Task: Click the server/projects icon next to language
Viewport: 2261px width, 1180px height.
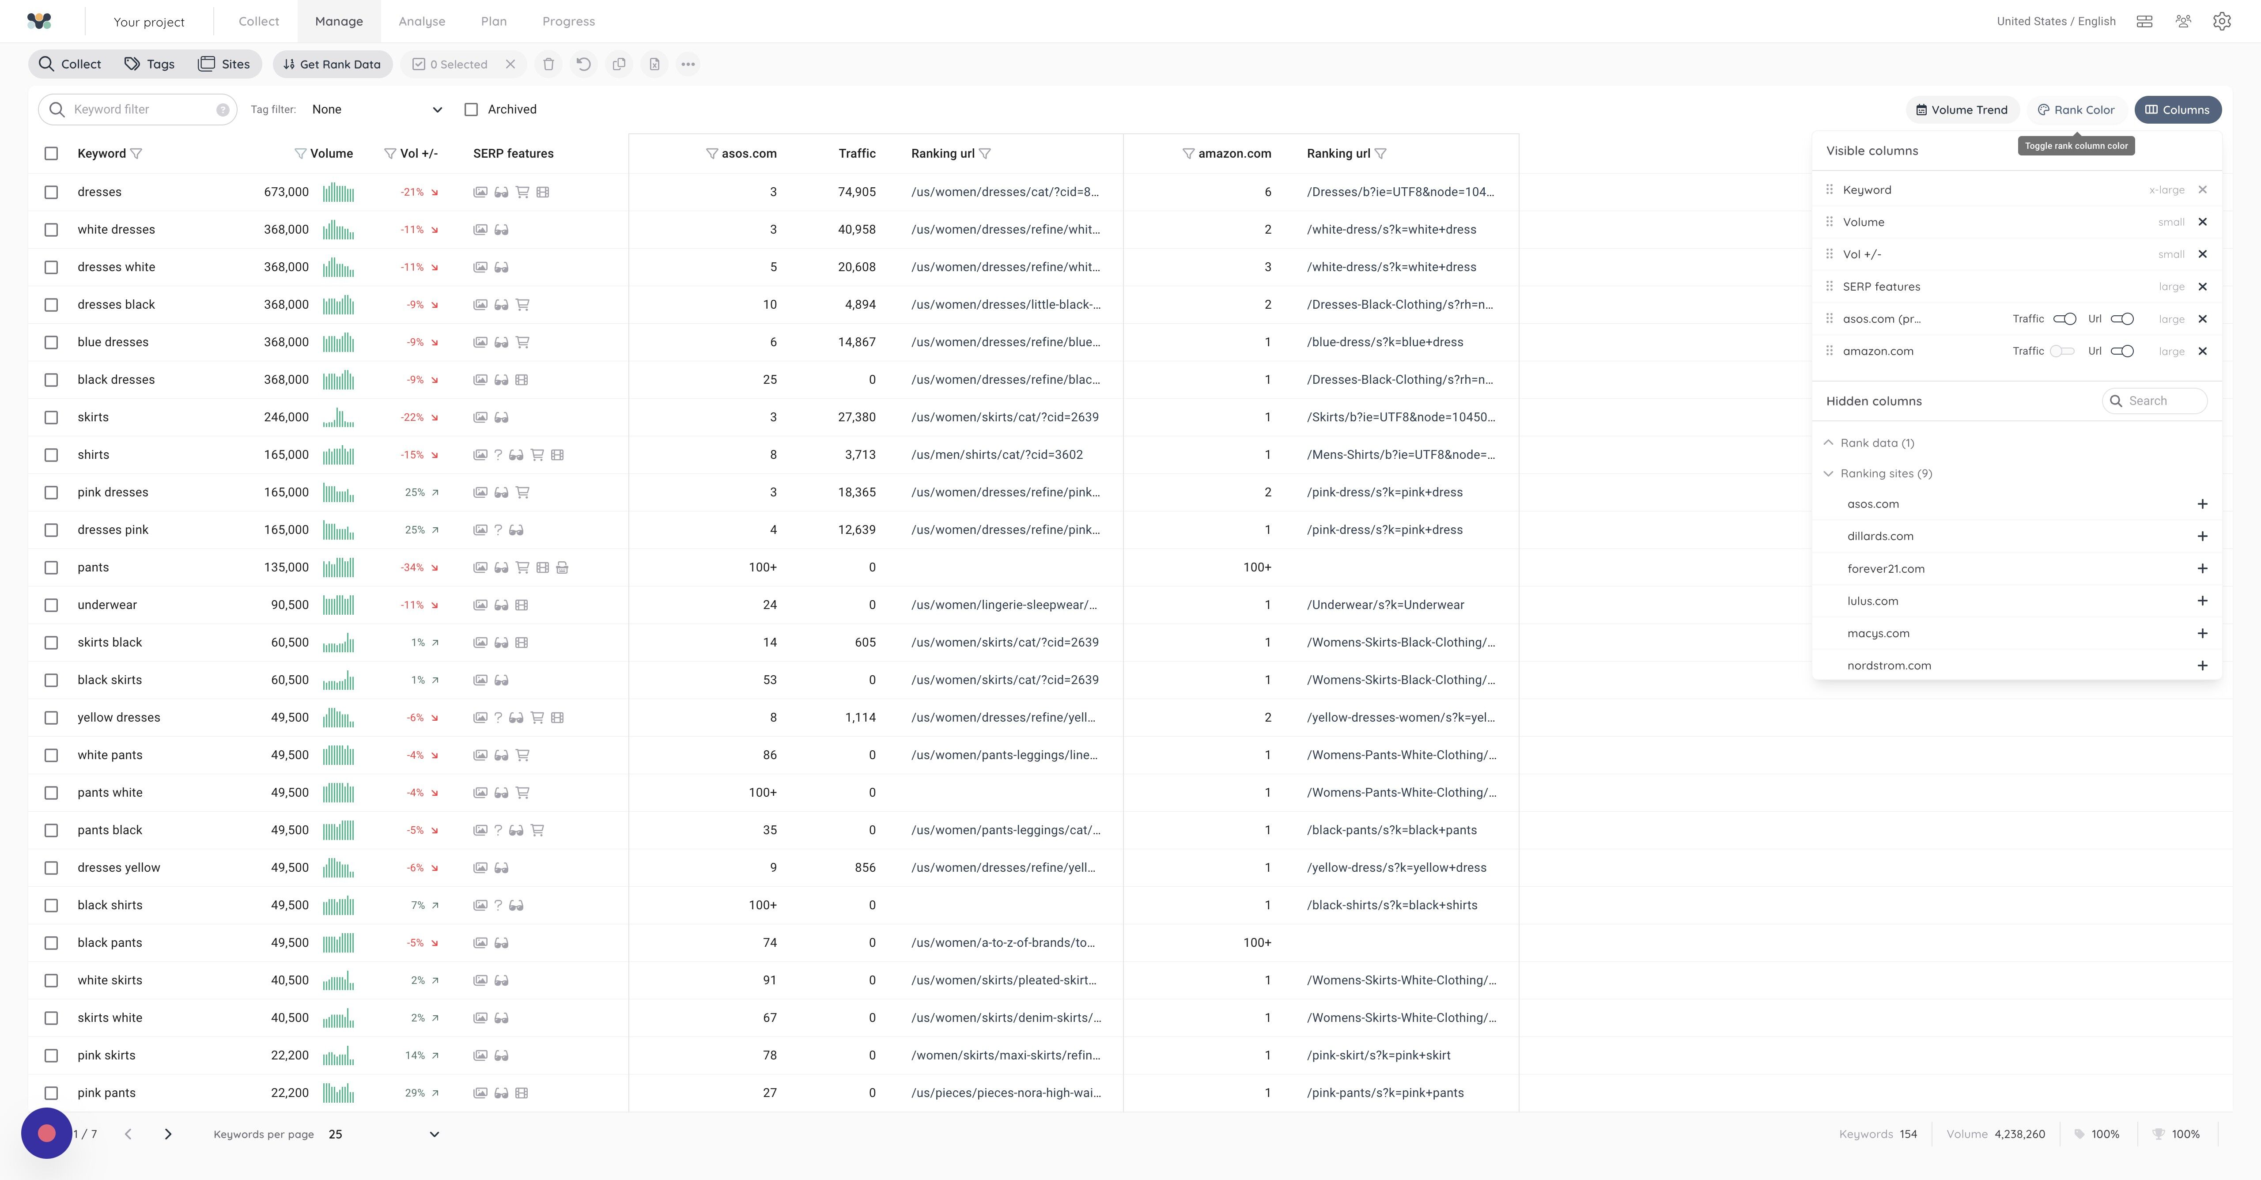Action: [2144, 21]
